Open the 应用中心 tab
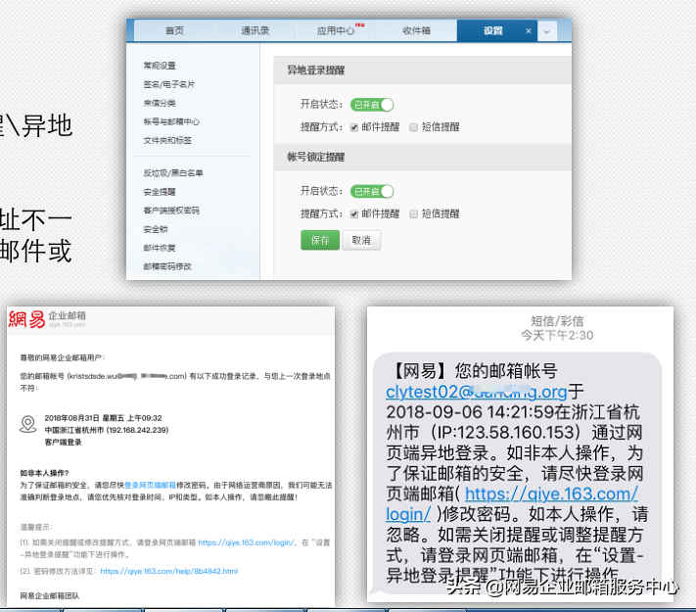This screenshot has height=612, width=696. 336,30
